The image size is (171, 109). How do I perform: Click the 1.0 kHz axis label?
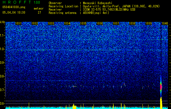[x=2, y=49]
